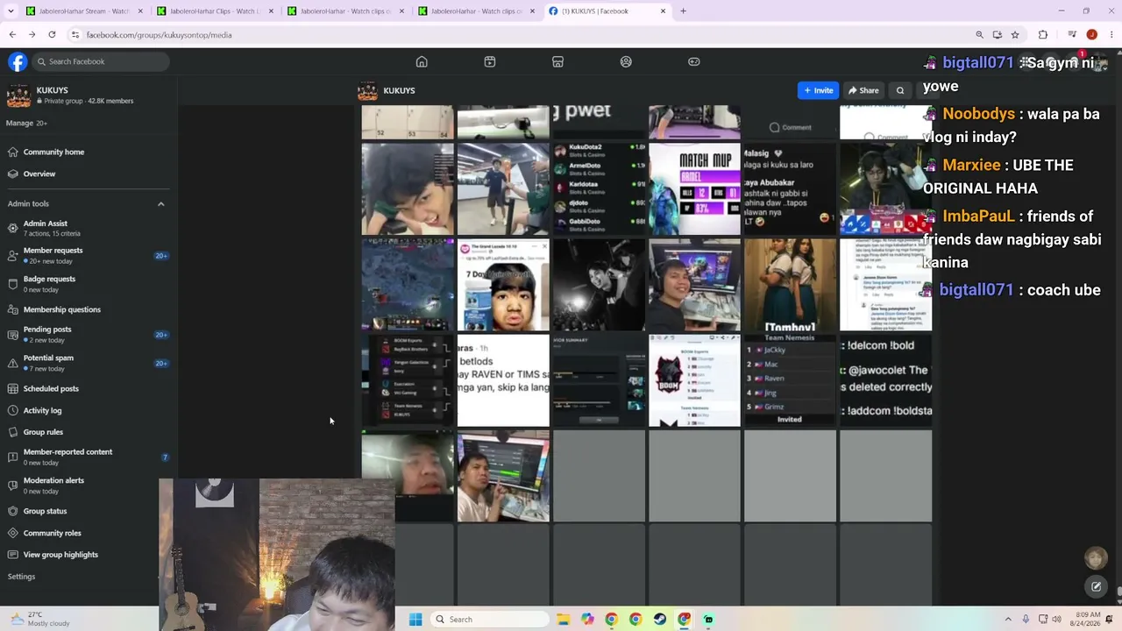Screen dimensions: 1122x631
Task: Go to Facebook Home feed icon
Action: click(x=422, y=61)
